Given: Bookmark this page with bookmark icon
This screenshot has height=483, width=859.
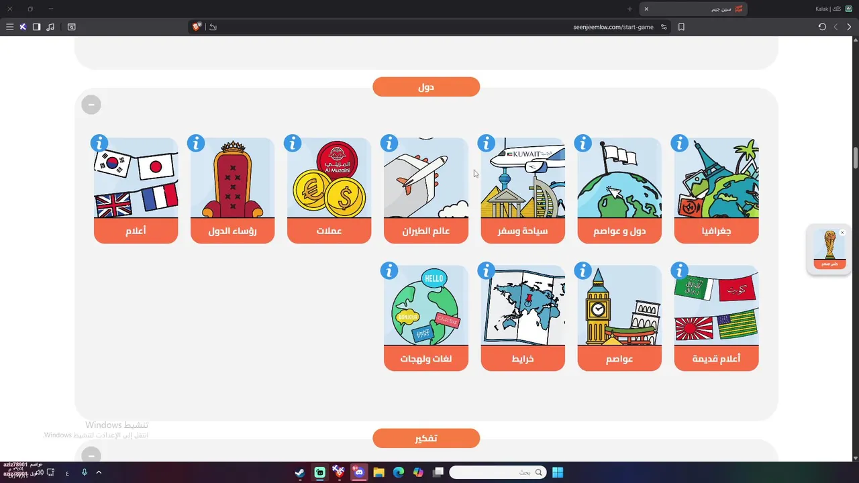Looking at the screenshot, I should [681, 27].
